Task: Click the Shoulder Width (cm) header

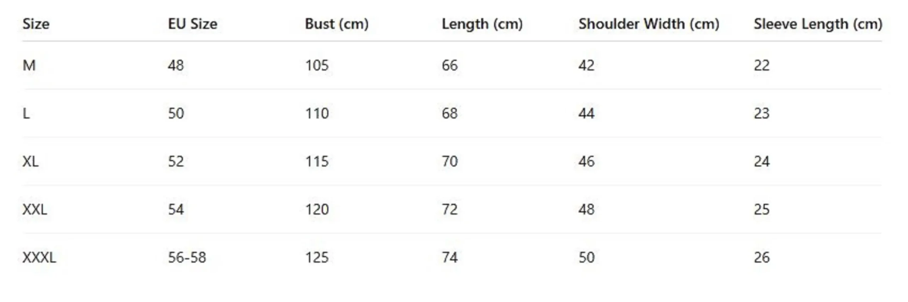Action: tap(649, 24)
